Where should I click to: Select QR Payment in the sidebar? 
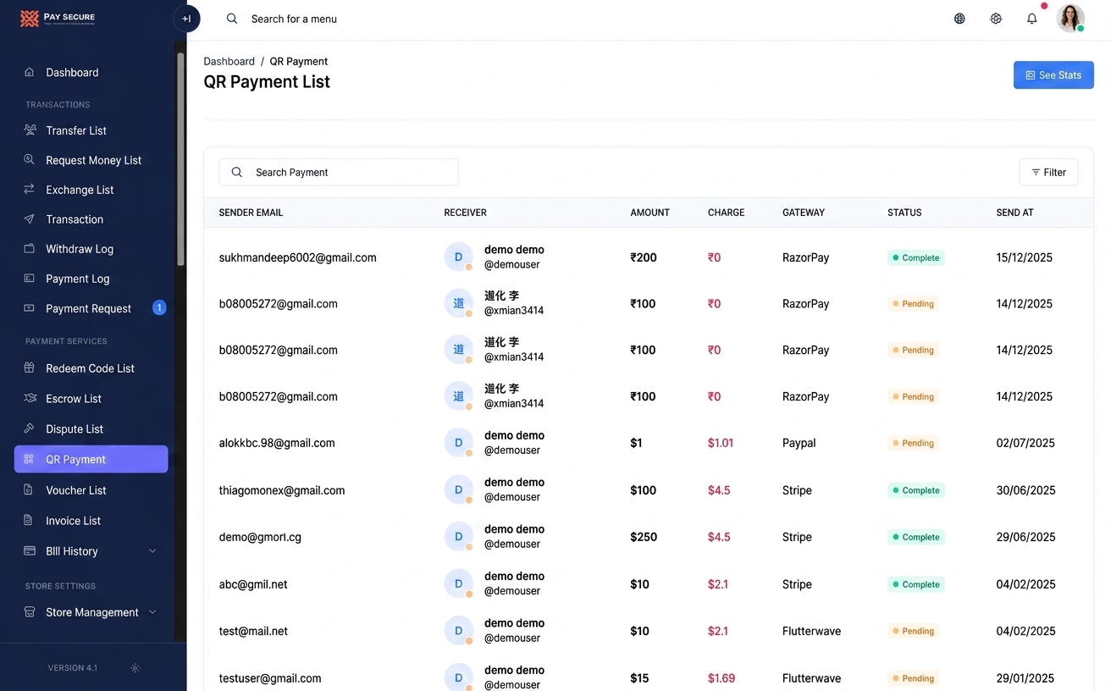coord(91,459)
